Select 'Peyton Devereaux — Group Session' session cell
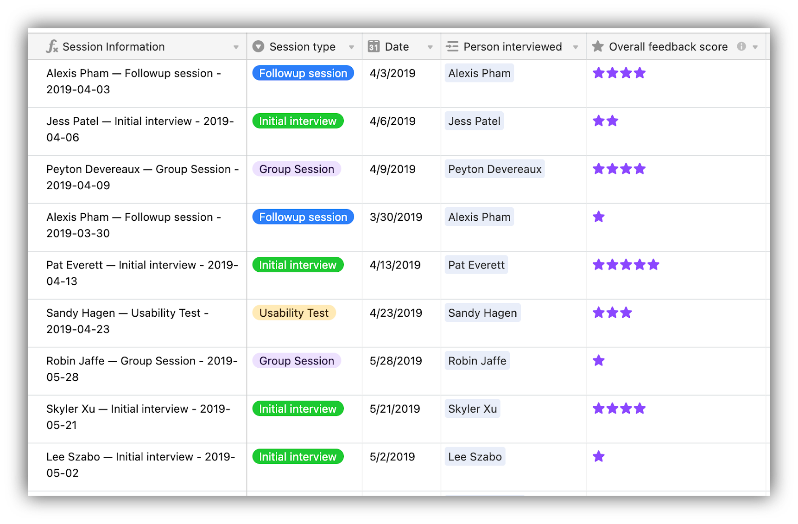This screenshot has height=524, width=798. [137, 179]
